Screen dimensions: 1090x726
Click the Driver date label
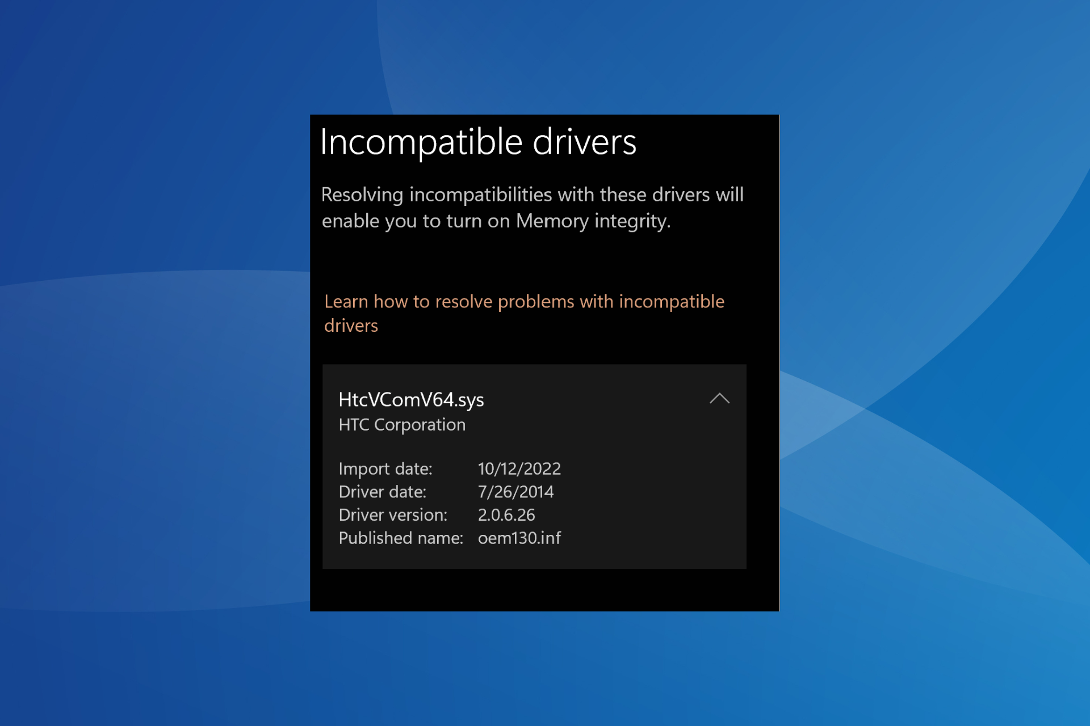383,491
